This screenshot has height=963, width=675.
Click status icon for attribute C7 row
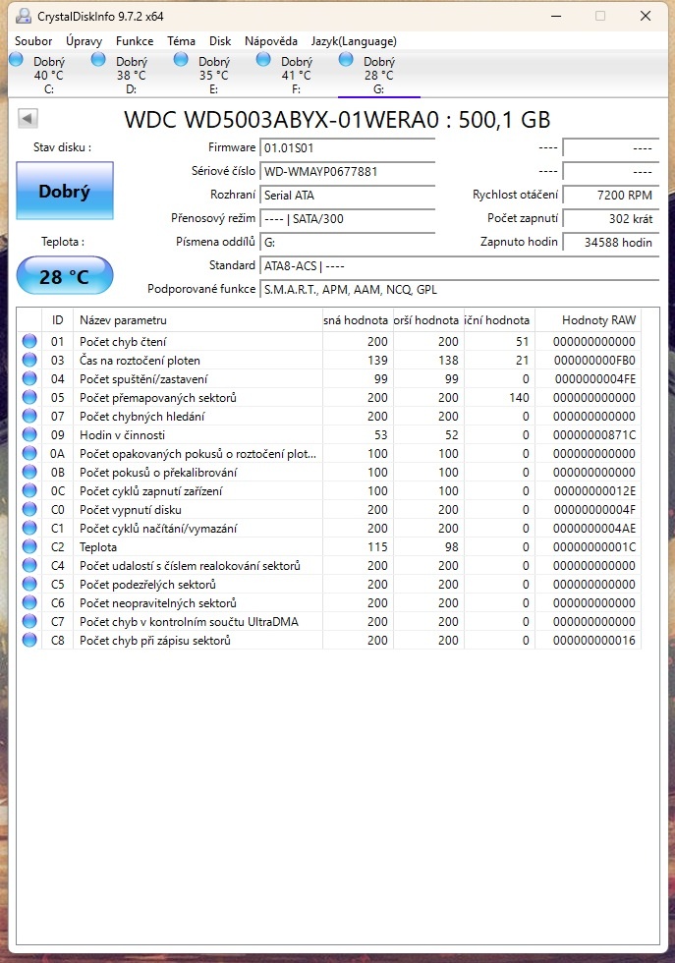(x=29, y=621)
